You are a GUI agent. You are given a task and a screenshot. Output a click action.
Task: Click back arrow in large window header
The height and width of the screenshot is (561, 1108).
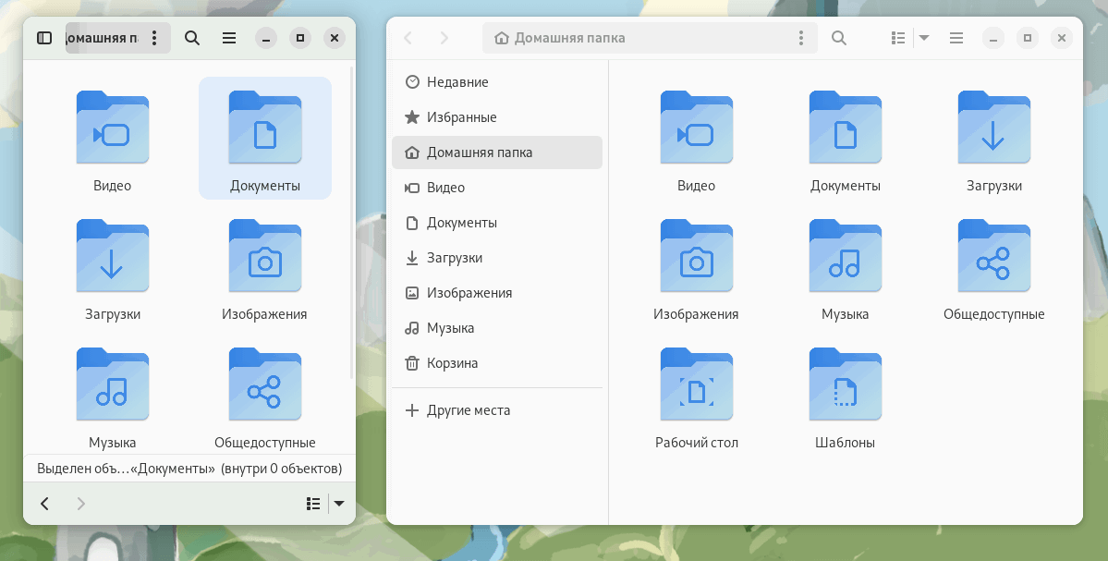click(x=408, y=38)
